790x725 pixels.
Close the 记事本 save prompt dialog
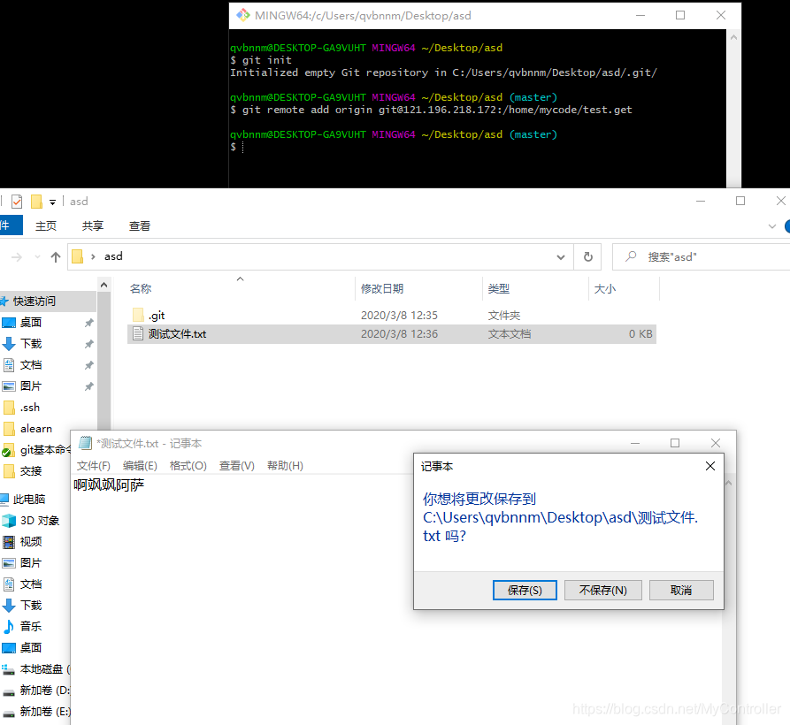pos(710,466)
